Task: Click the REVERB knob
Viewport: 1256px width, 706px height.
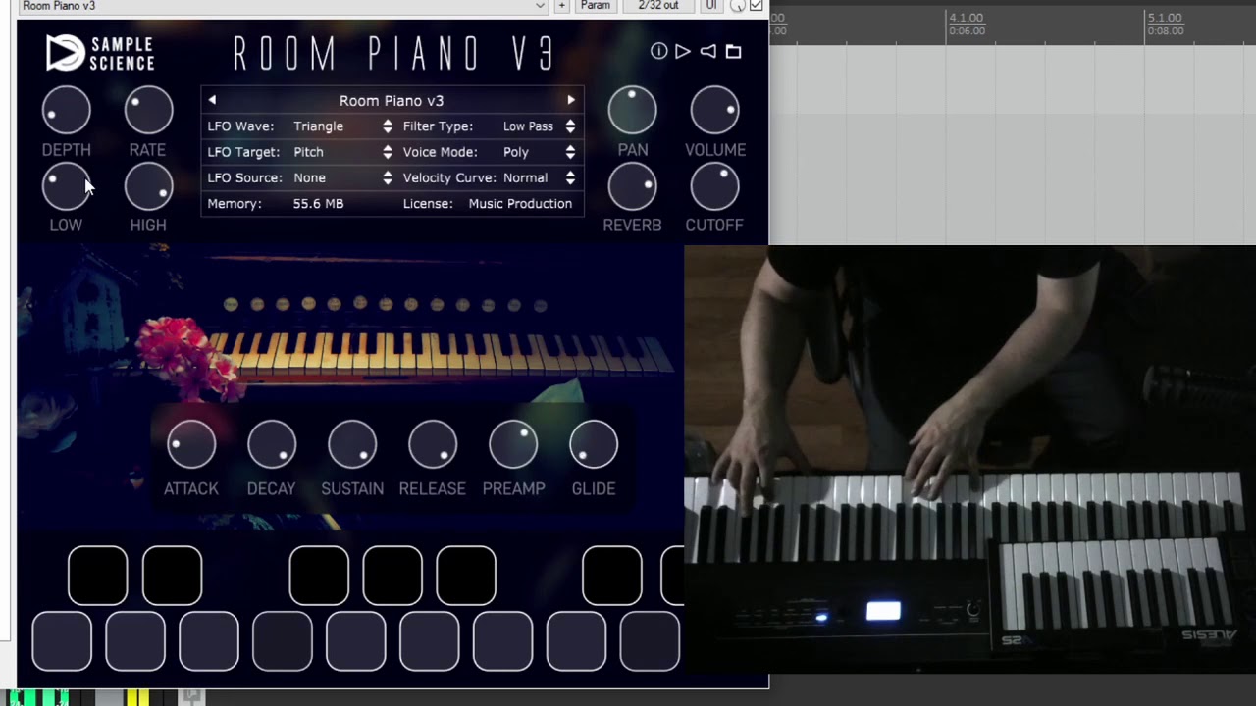Action: pos(632,186)
